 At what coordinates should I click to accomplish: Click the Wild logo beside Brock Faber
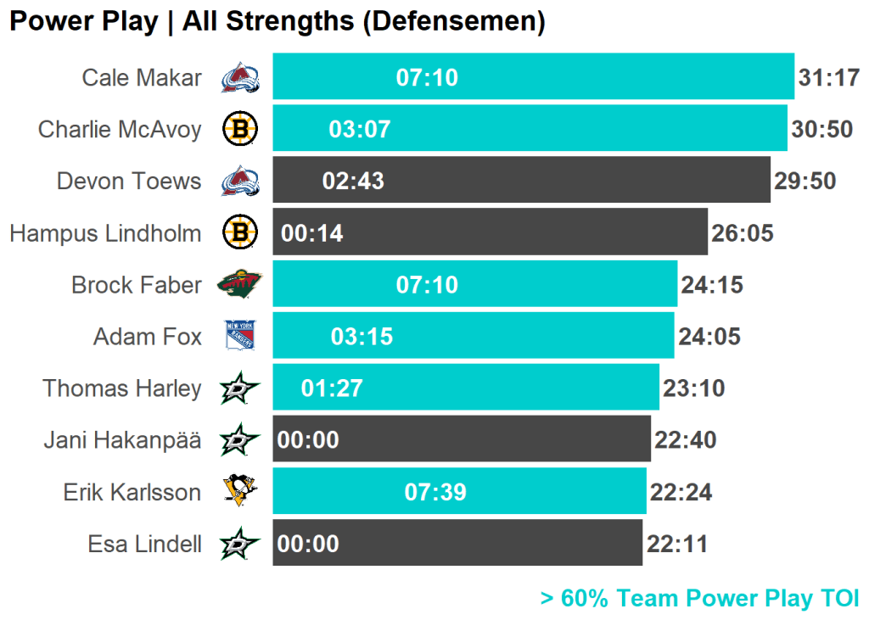[x=240, y=284]
